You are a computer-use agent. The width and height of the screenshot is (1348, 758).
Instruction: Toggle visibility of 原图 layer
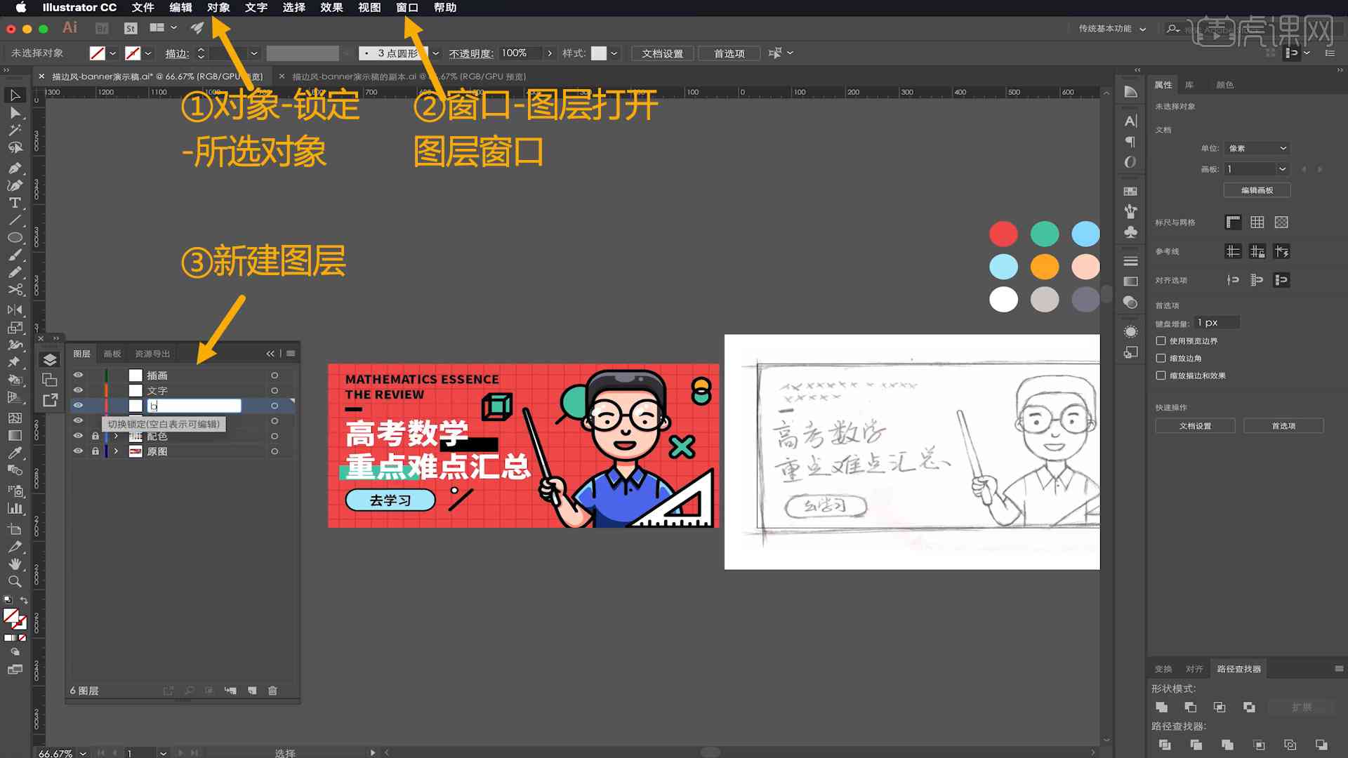(78, 452)
